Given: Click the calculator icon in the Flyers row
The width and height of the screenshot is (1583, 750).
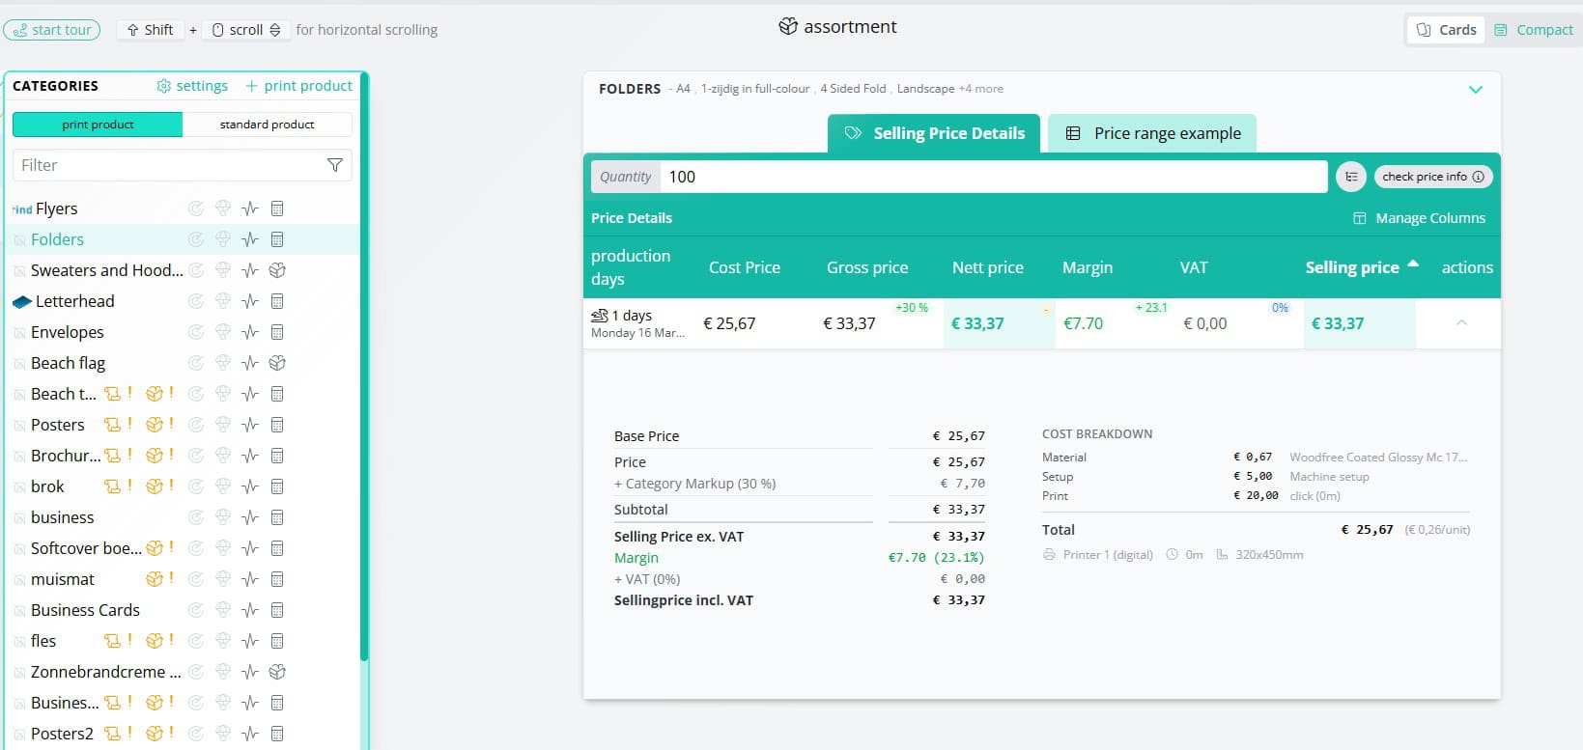Looking at the screenshot, I should pos(277,208).
